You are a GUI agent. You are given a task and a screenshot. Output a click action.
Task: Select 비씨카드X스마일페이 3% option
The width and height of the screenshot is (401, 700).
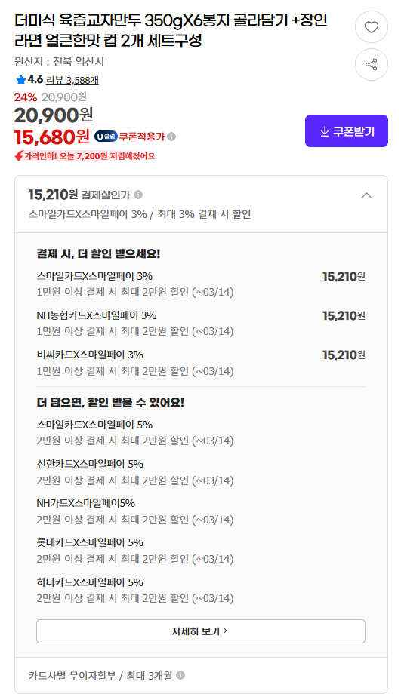point(201,363)
